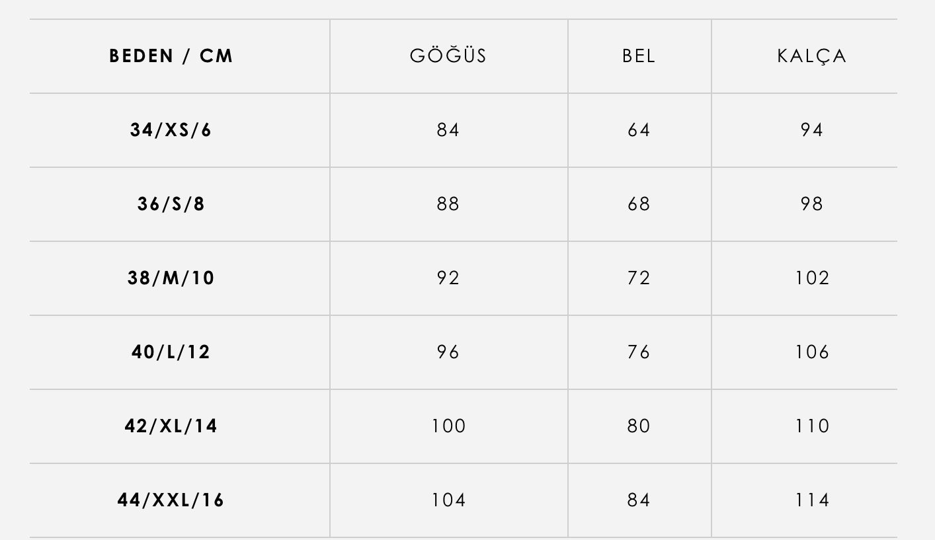
Task: Click the GÖĞÜS value 96 for size L
Action: tap(448, 352)
